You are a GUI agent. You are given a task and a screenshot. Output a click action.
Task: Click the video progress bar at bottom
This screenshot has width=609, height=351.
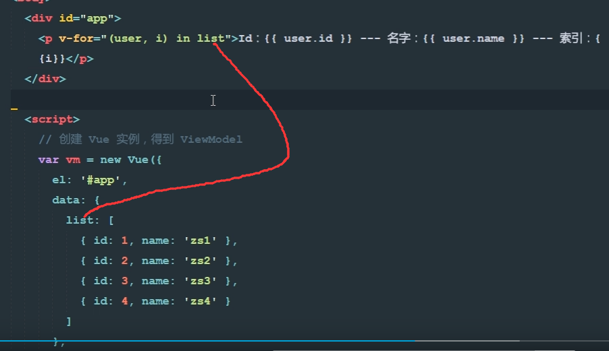click(x=304, y=341)
